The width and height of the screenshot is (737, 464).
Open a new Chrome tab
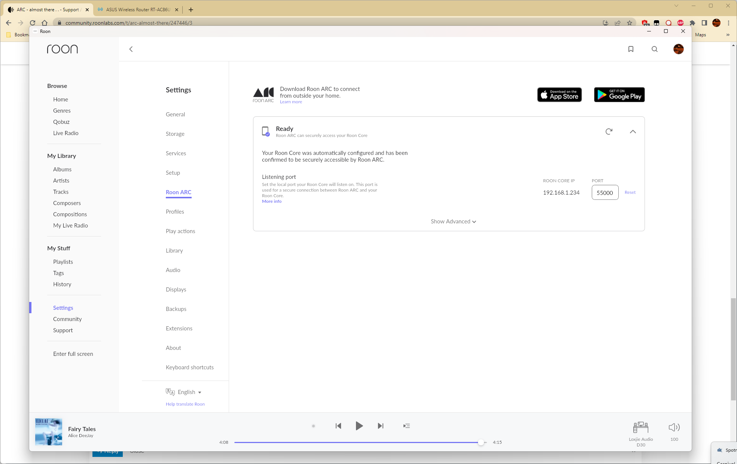click(x=191, y=10)
